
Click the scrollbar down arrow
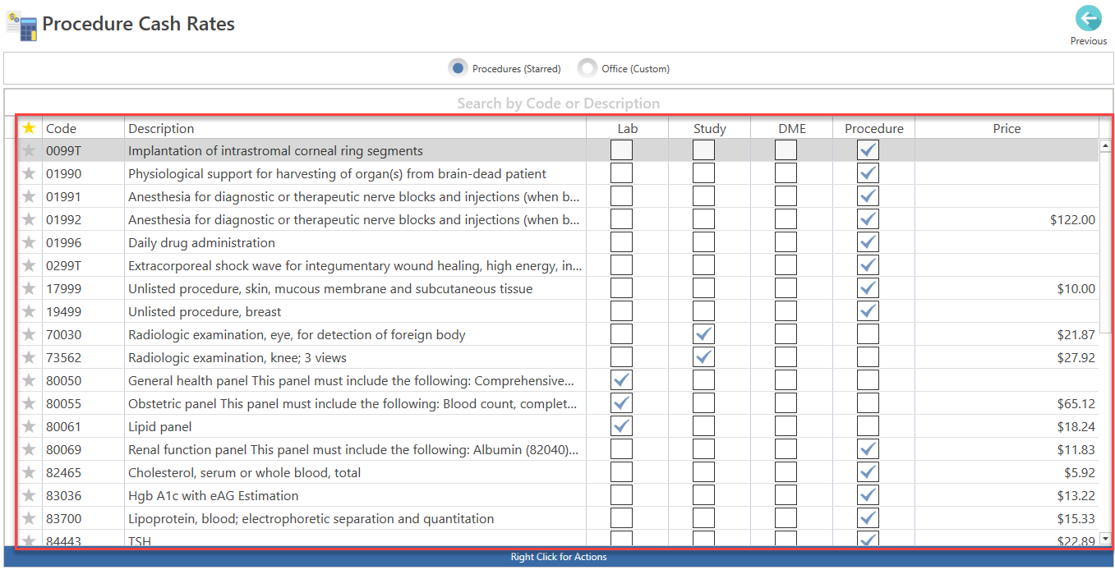[x=1105, y=538]
